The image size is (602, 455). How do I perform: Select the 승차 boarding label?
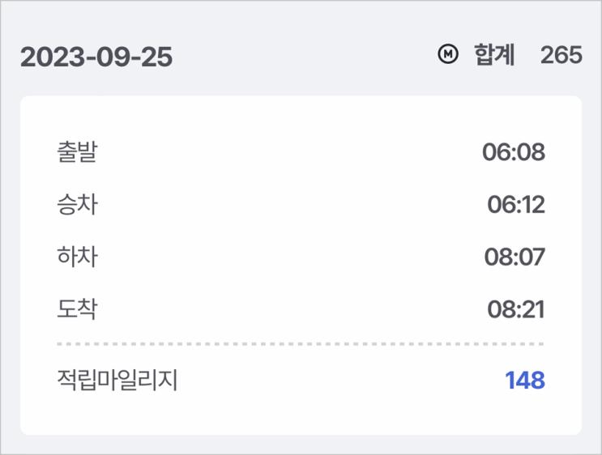(x=77, y=205)
